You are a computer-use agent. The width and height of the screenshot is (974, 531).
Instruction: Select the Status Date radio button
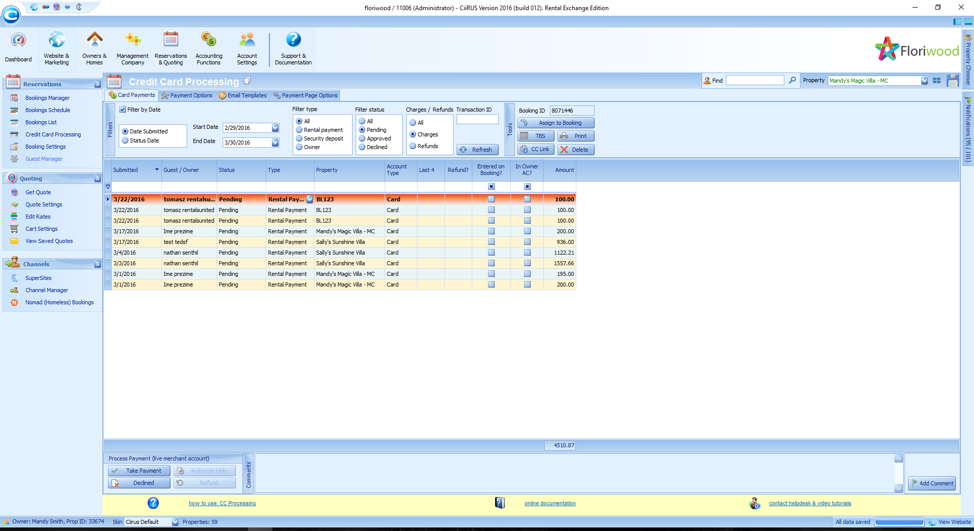[125, 140]
